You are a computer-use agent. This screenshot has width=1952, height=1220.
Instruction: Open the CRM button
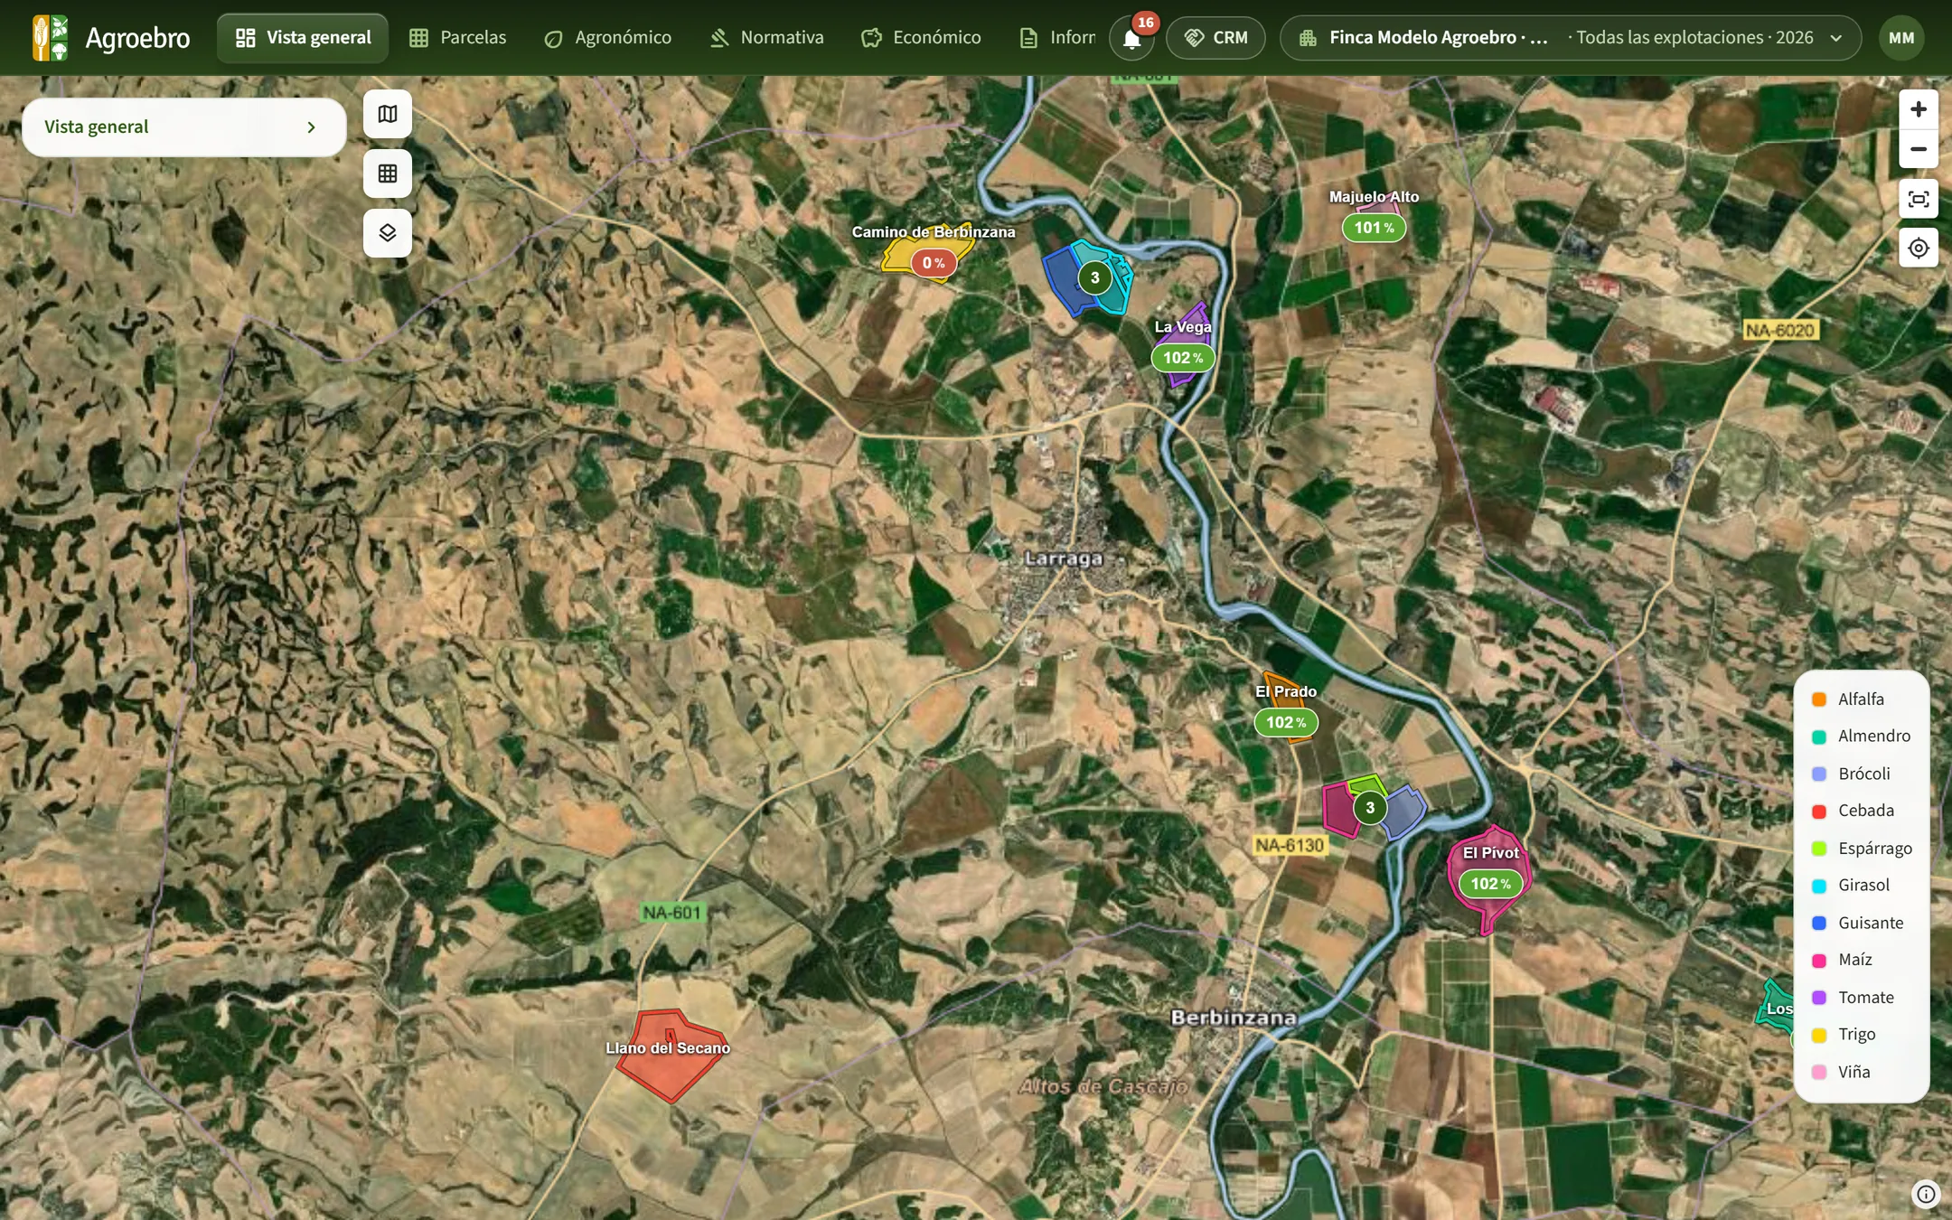[x=1215, y=38]
